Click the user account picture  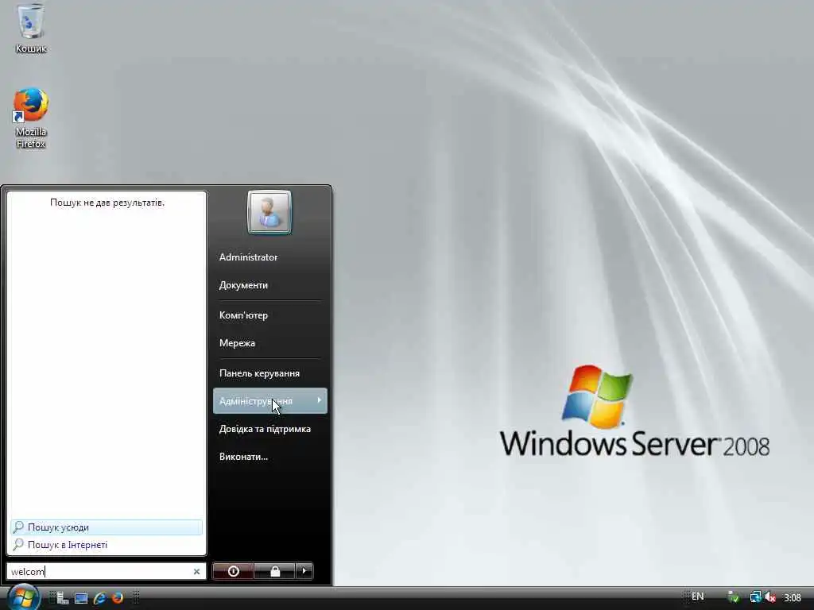269,212
